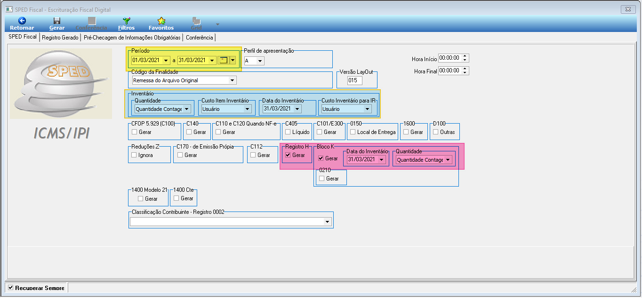Open Classificação Contribuinte Registro 0002 dropdown
Screen dimensions: 642x298
(x=328, y=222)
